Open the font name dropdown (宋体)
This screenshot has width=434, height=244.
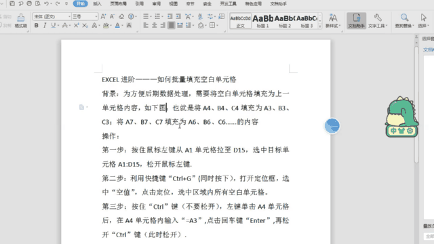tap(69, 16)
